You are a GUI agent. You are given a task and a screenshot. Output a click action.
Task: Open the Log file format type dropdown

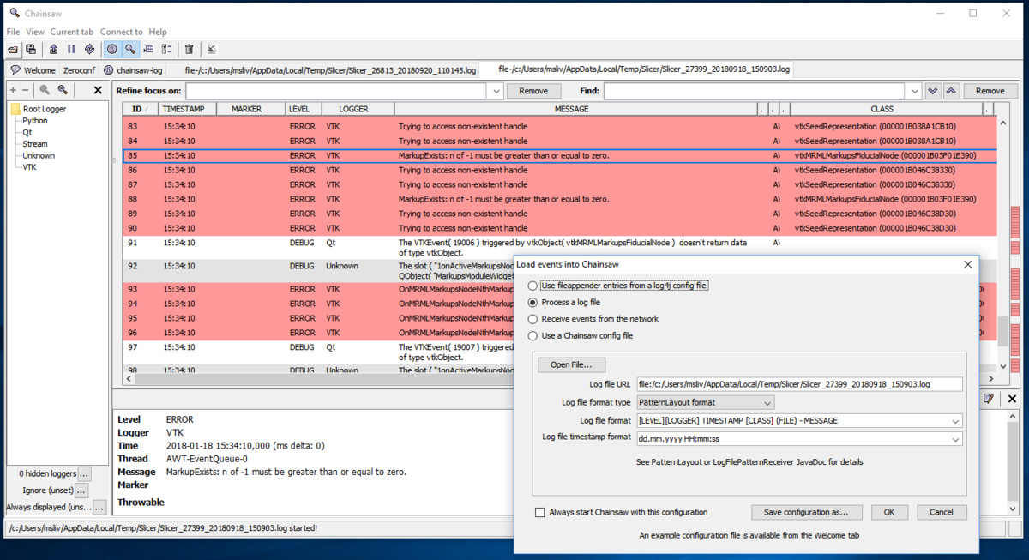(x=705, y=402)
